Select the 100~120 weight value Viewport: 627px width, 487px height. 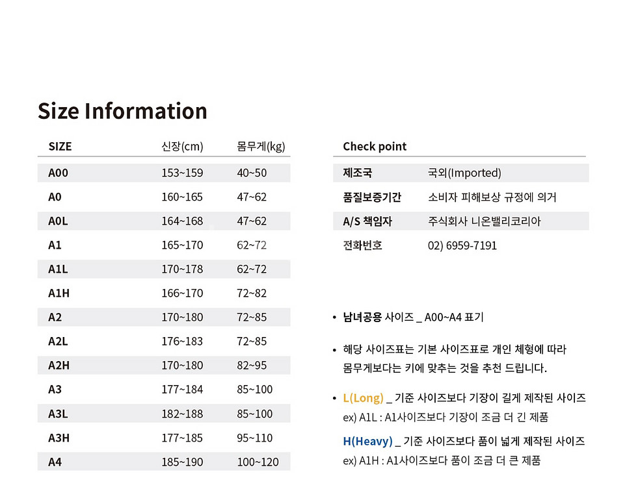[x=258, y=462]
